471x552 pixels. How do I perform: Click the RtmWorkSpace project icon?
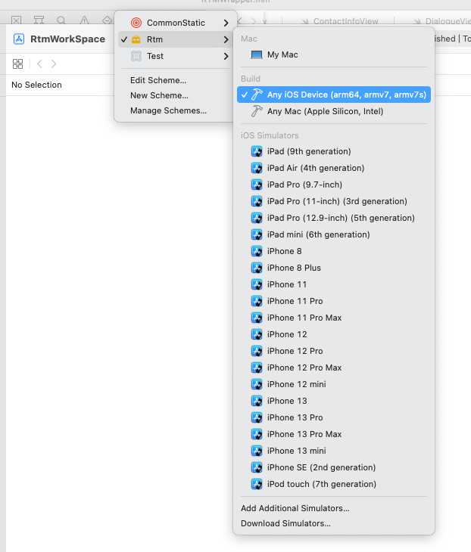pyautogui.click(x=19, y=39)
